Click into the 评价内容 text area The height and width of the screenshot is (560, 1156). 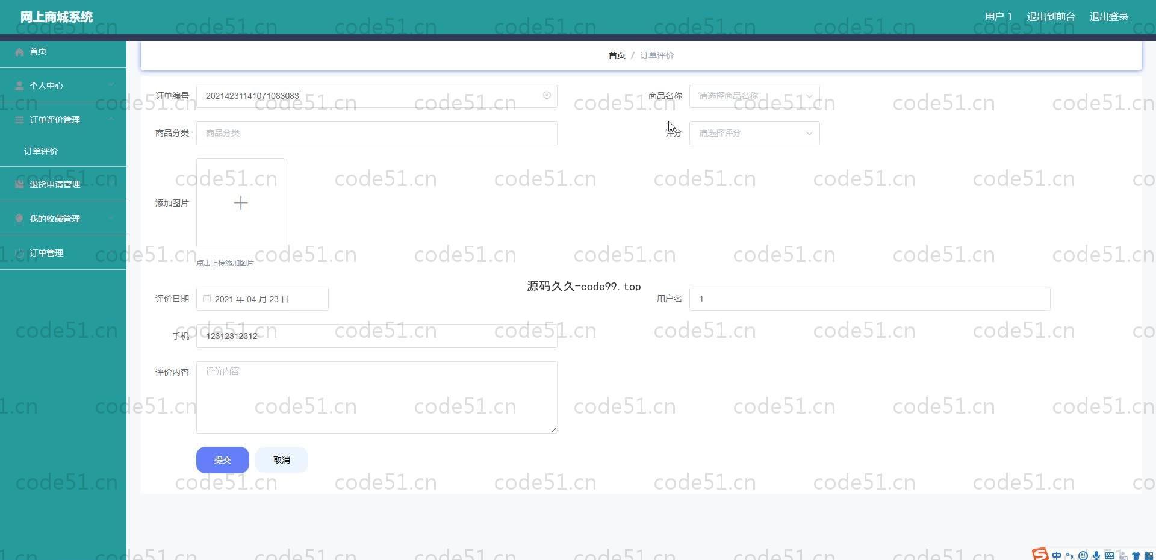click(376, 397)
